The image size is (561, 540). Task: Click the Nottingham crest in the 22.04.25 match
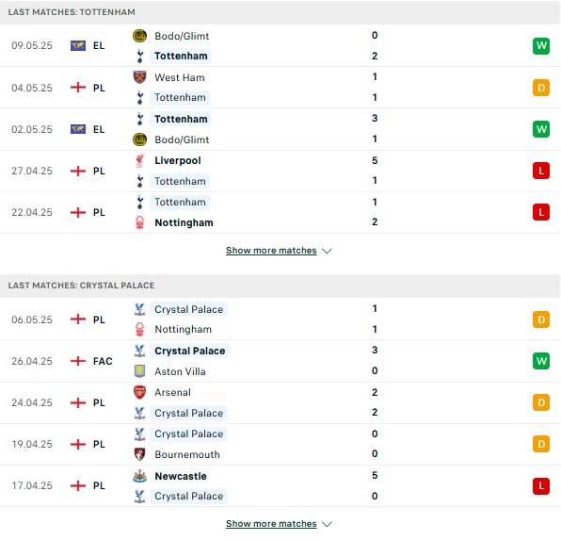[x=139, y=222]
